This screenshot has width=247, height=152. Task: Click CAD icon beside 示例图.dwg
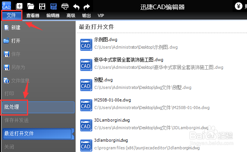coord(86,45)
